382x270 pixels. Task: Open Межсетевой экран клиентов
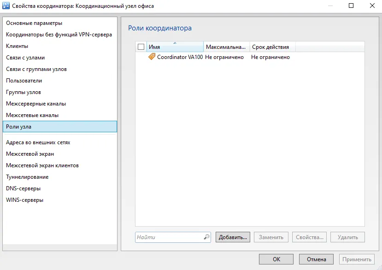(60, 165)
